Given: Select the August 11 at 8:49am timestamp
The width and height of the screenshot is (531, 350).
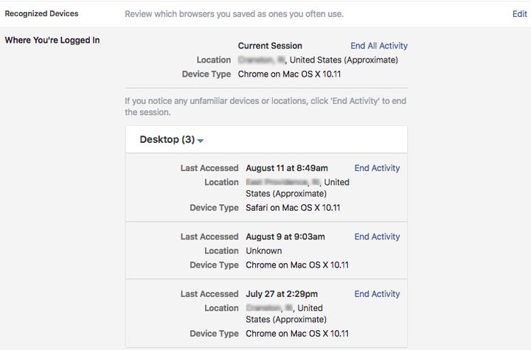Looking at the screenshot, I should click(x=286, y=168).
